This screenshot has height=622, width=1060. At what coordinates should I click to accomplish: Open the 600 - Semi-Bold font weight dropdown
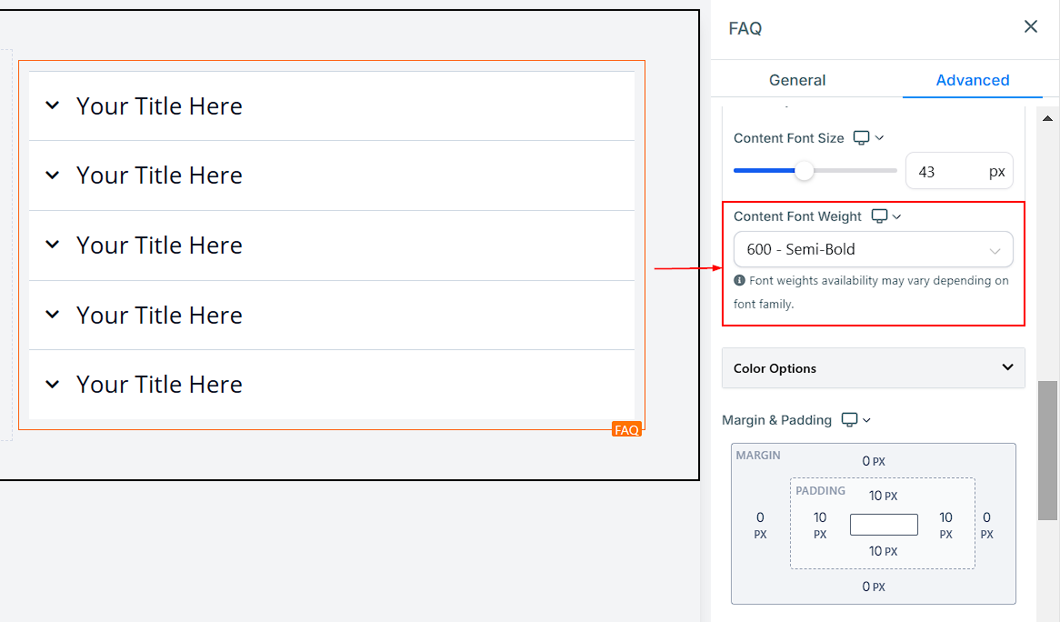[x=873, y=249]
